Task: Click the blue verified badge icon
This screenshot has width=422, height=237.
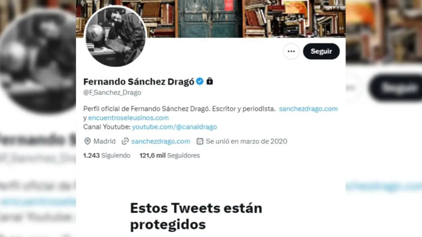Action: 200,81
